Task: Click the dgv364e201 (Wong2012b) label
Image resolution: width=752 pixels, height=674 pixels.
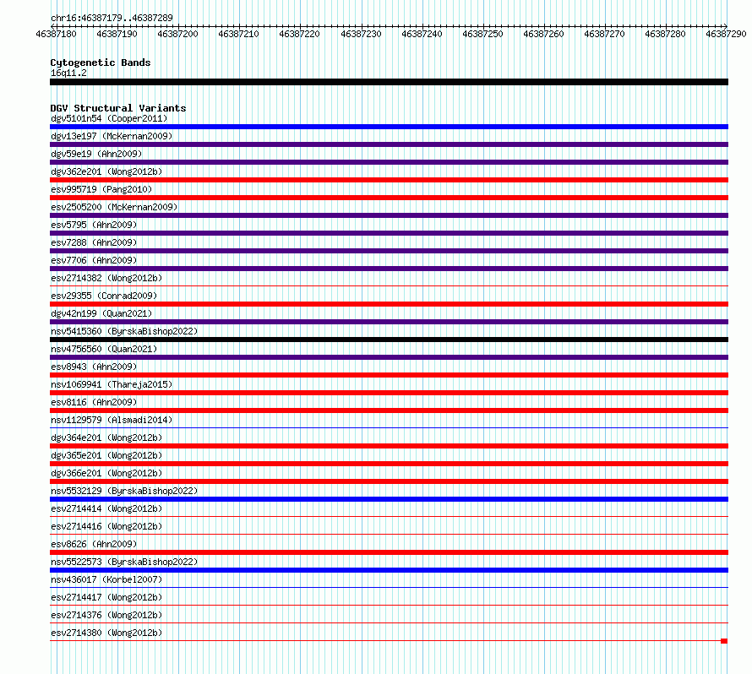Action: tap(106, 438)
